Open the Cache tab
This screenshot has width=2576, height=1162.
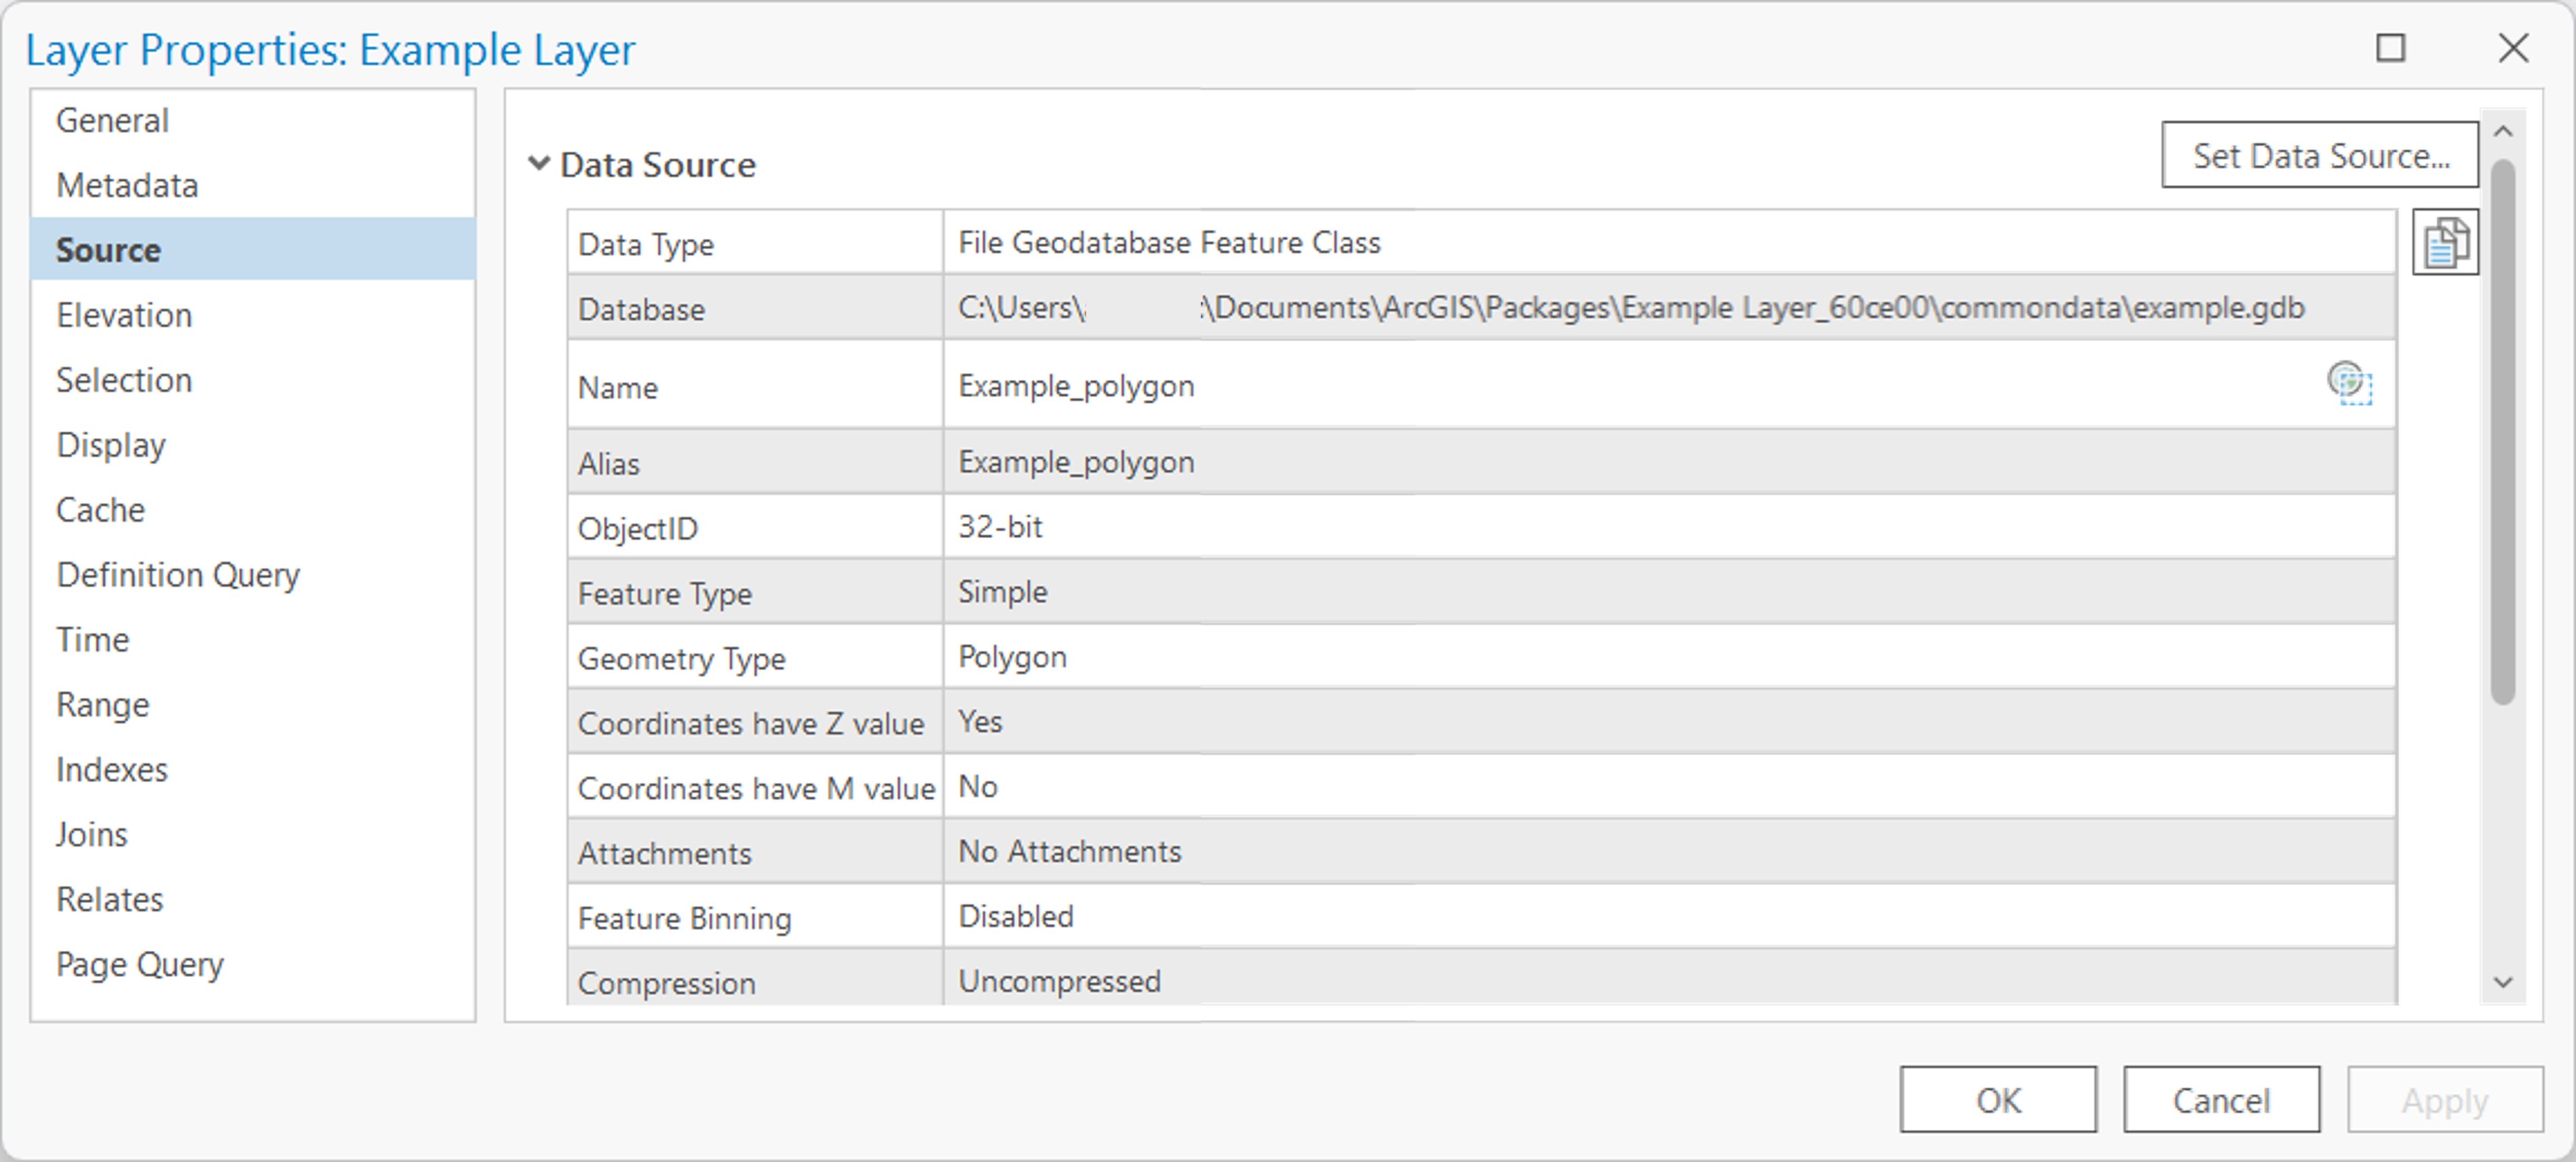pos(100,509)
